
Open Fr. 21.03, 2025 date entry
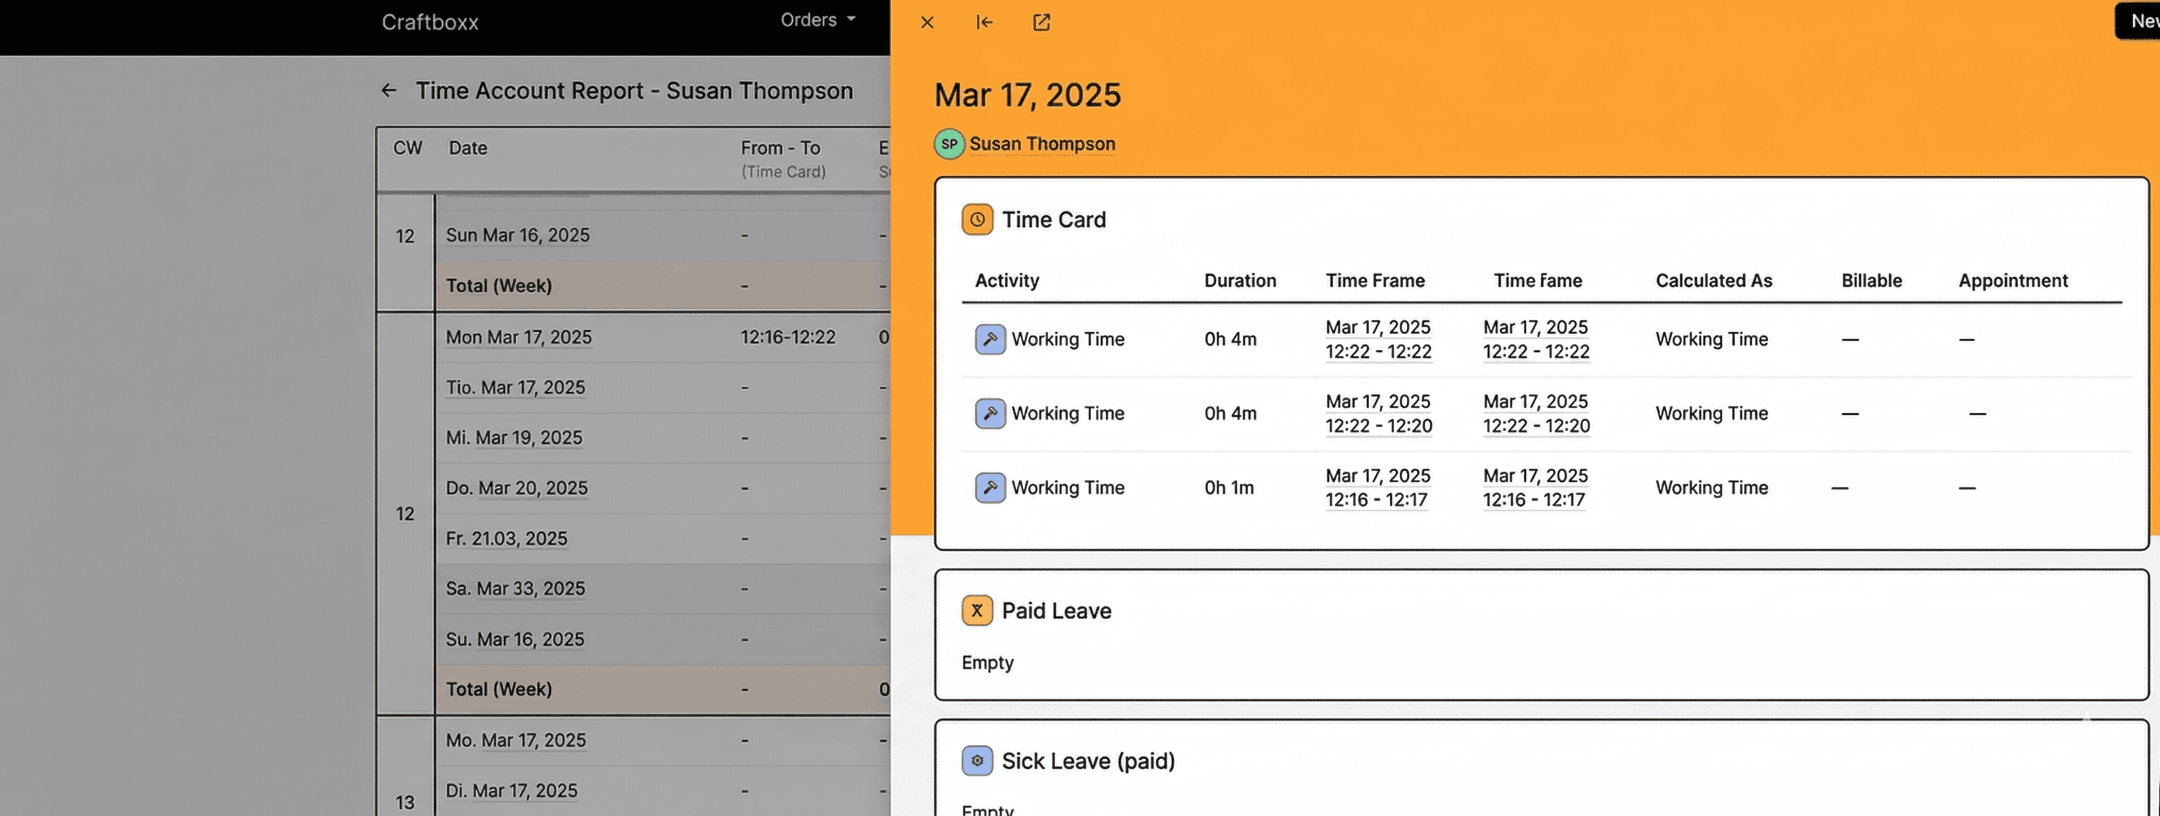[x=506, y=539]
